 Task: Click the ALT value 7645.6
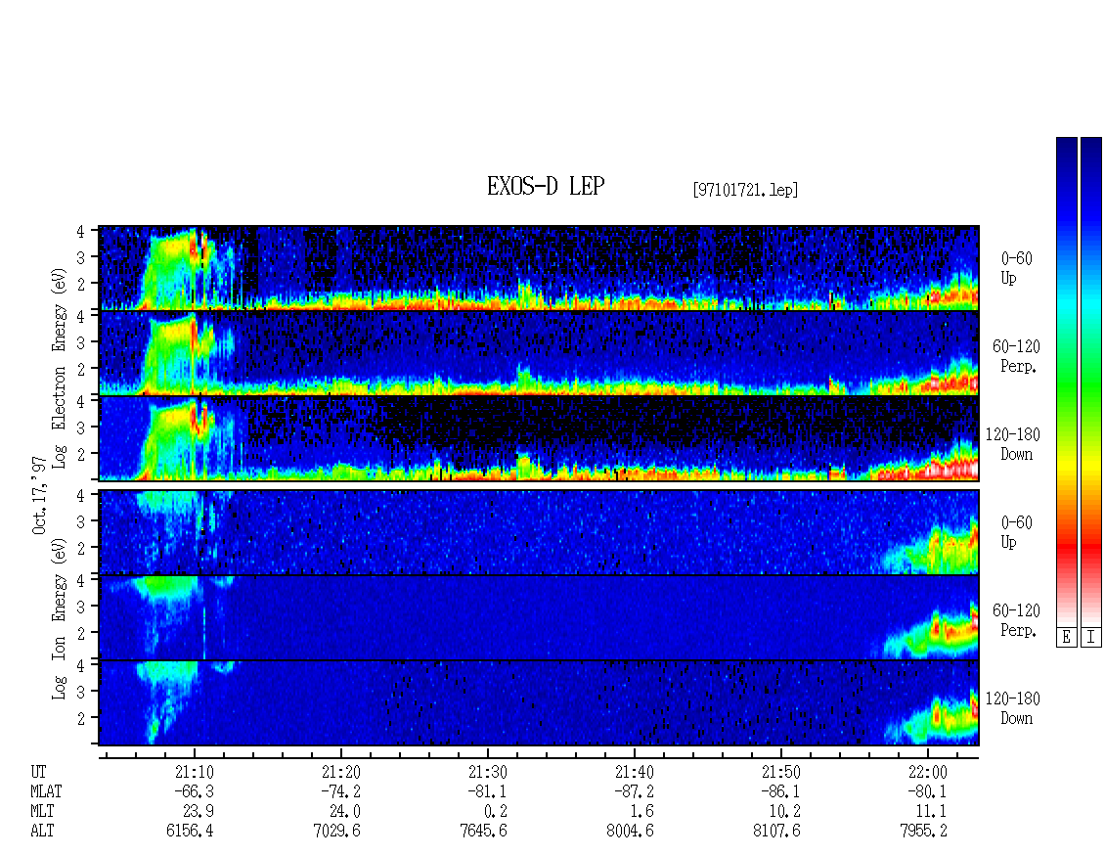pyautogui.click(x=483, y=831)
